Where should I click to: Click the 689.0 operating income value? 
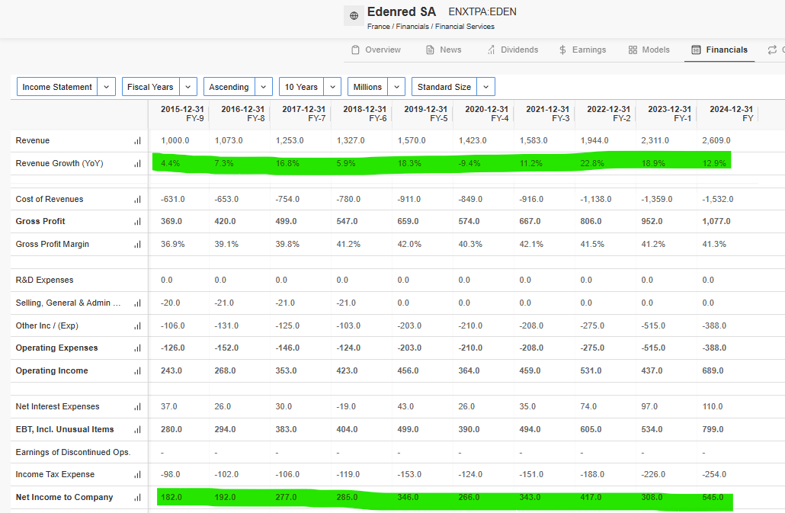(713, 371)
